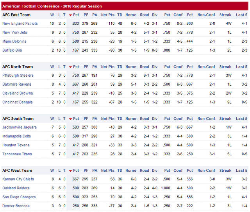Sort AFC North table by Non-Conf column
Image resolution: width=250 pixels, height=212 pixels.
206,67
